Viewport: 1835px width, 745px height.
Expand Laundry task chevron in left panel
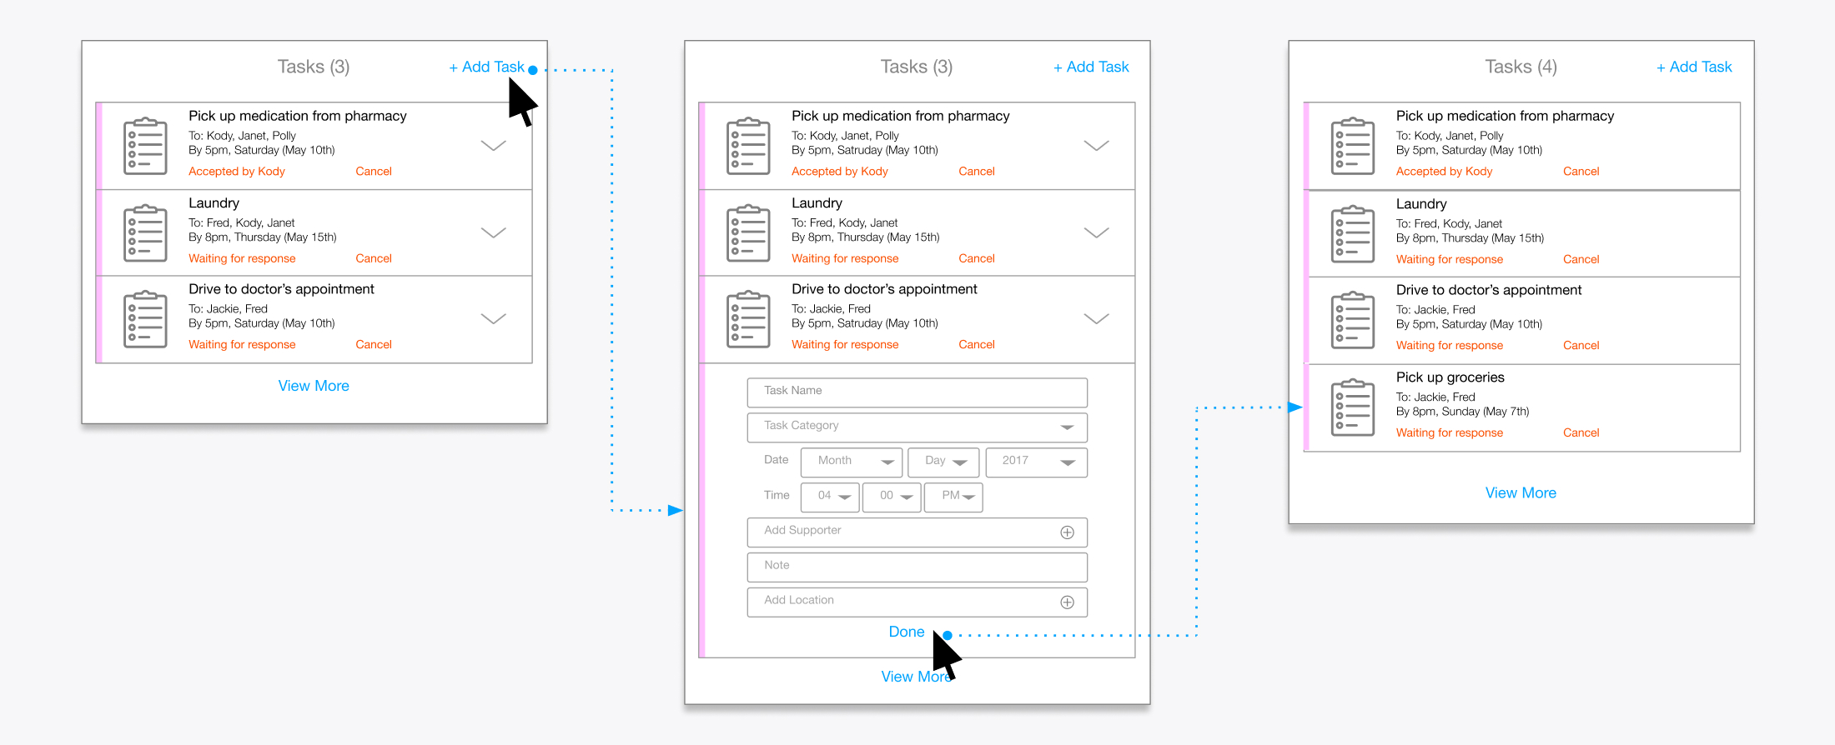[x=494, y=232]
